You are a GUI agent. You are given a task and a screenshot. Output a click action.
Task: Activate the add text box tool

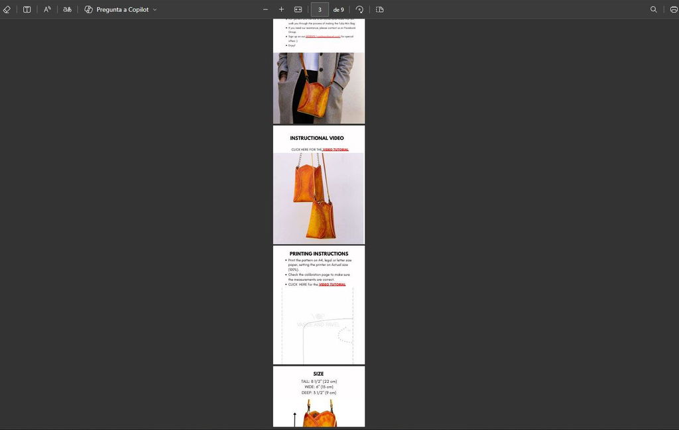27,9
